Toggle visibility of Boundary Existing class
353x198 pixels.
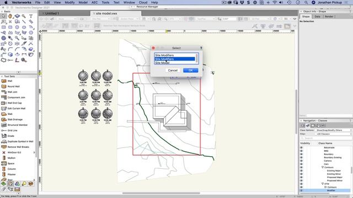(302, 157)
